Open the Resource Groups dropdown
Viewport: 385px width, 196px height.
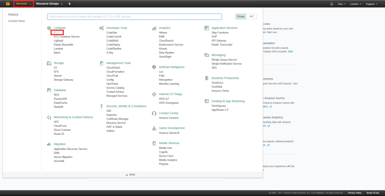49,4
